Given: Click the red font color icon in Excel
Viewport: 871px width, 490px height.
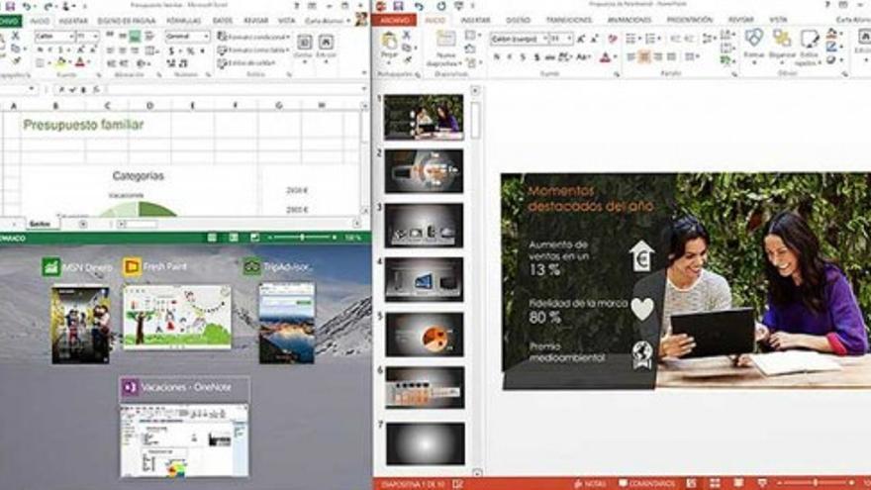Looking at the screenshot, I should (80, 62).
